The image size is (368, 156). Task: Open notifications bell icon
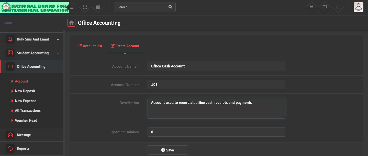pos(338,7)
